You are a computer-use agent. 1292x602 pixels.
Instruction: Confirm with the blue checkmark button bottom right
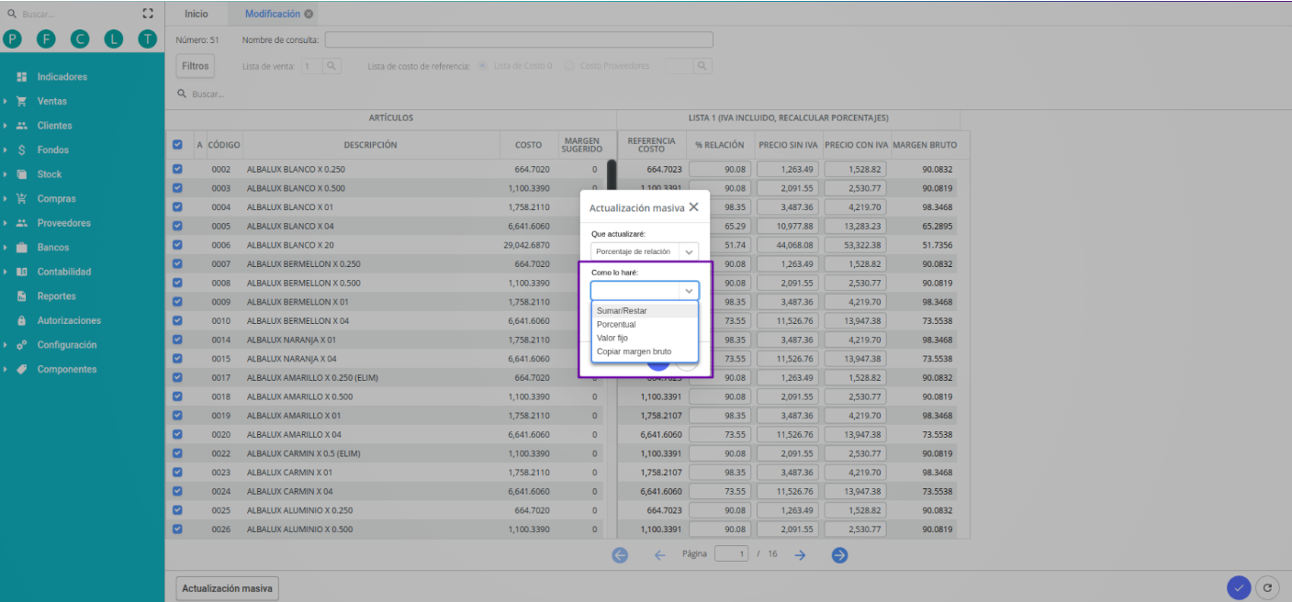[x=1239, y=588]
